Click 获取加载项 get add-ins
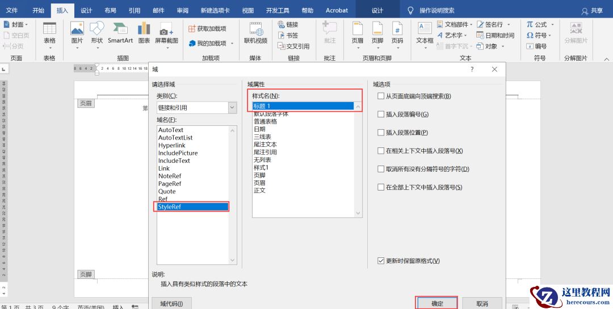613x309 pixels. click(x=207, y=28)
